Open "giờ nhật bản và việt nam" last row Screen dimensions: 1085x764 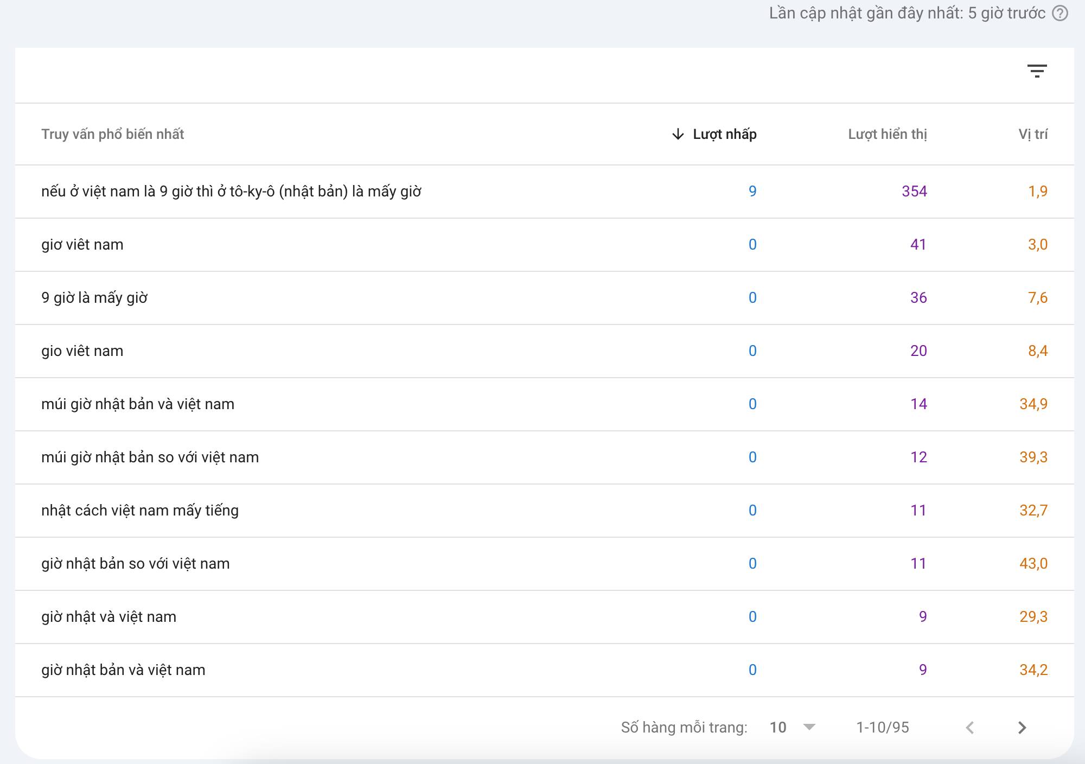point(123,670)
